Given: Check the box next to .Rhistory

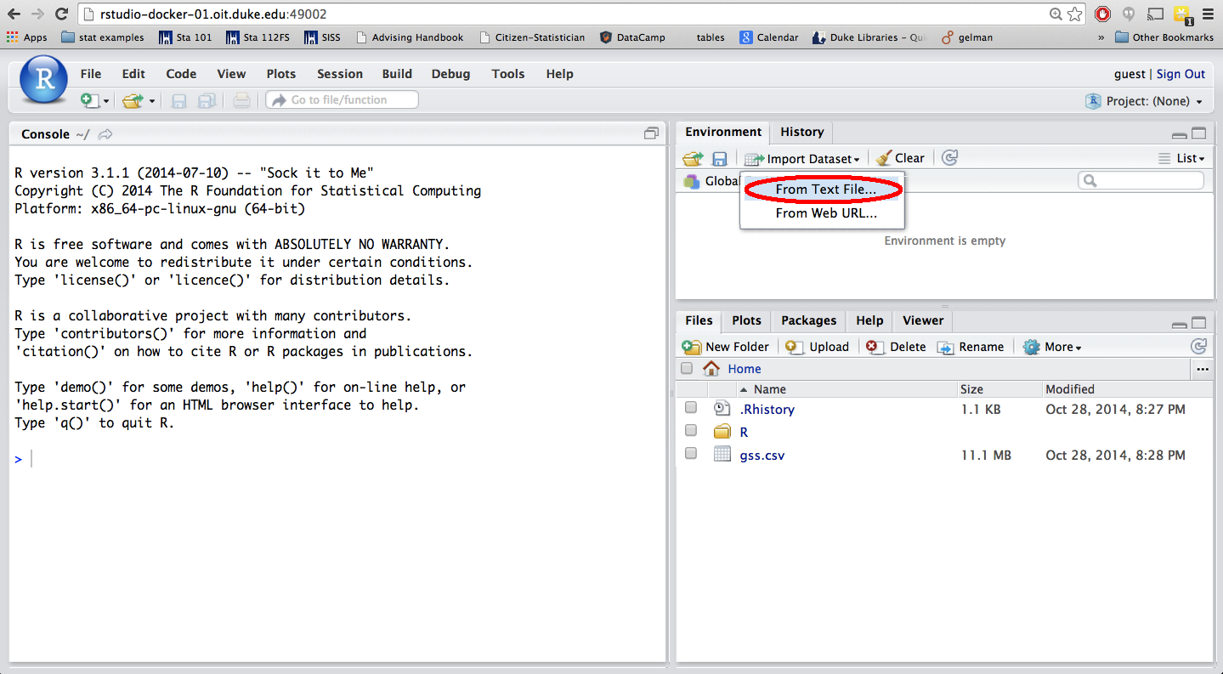Looking at the screenshot, I should pyautogui.click(x=691, y=408).
